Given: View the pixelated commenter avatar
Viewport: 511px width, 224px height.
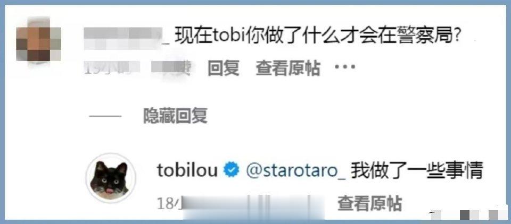Looking at the screenshot, I should pos(38,40).
